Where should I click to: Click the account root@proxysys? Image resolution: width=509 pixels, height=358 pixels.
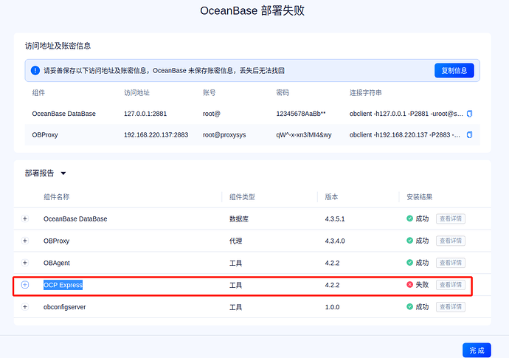click(x=224, y=135)
